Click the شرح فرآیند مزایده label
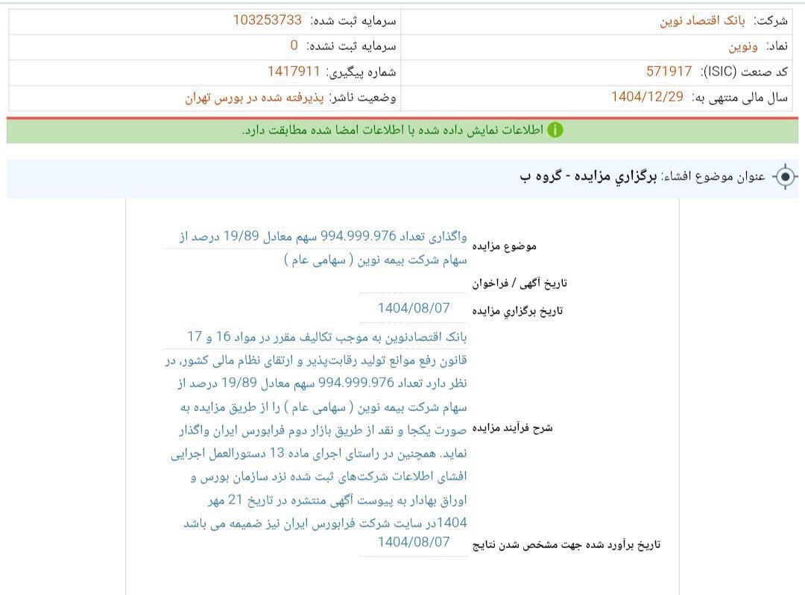This screenshot has width=805, height=595. (512, 428)
